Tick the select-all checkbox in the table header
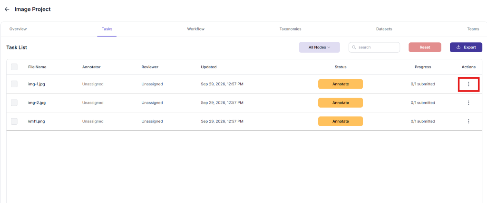 14,67
